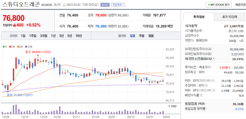This screenshot has height=119, width=246.
Task: Click the 최저 71,600 (12/07) chart marker
Action: (x=20, y=95)
